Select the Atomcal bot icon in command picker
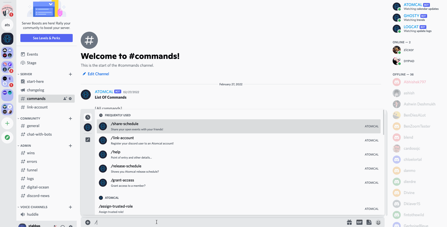Viewport: 447px width, 227px height. coord(88,127)
